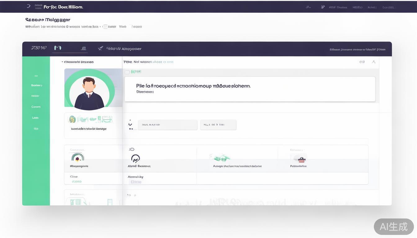The height and width of the screenshot is (238, 417).
Task: Click the back arrow icon in top bar
Action: (29, 6)
